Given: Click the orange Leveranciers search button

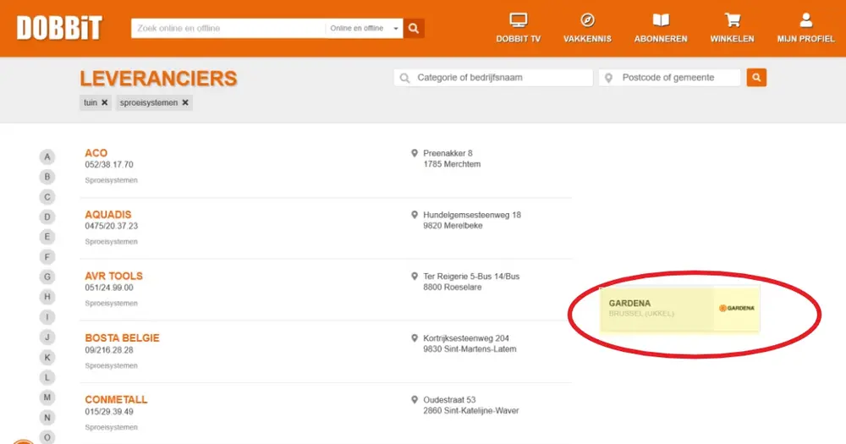Looking at the screenshot, I should (x=756, y=78).
